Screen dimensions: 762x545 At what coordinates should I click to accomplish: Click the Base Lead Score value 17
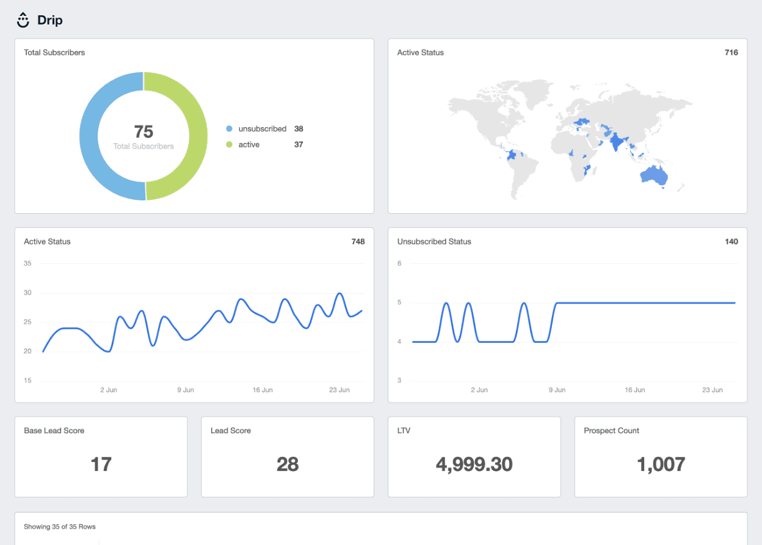click(101, 464)
